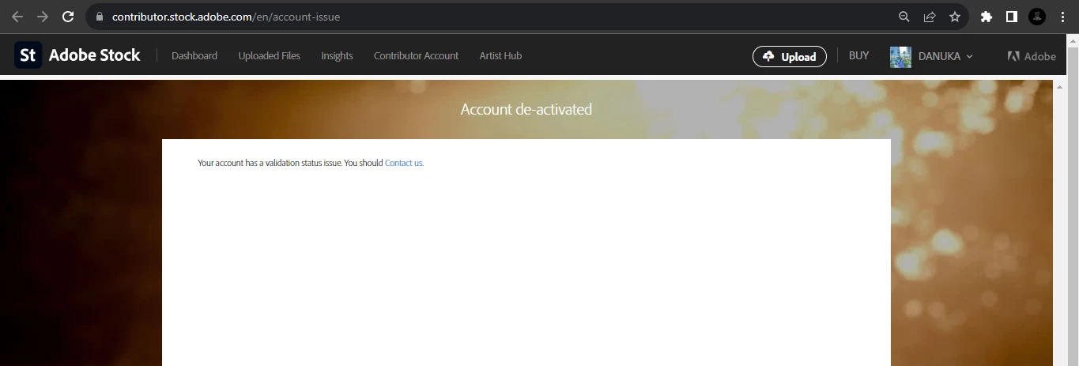This screenshot has width=1079, height=366.
Task: Go to the Insights page
Action: coord(337,56)
